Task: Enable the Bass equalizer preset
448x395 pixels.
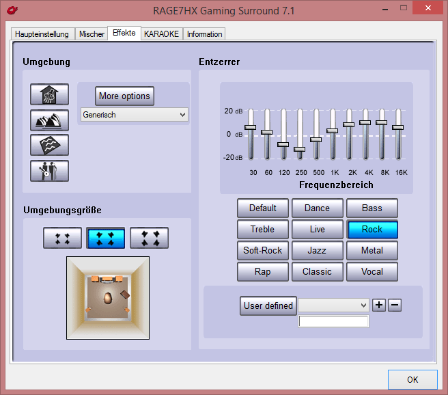Action: coord(372,208)
